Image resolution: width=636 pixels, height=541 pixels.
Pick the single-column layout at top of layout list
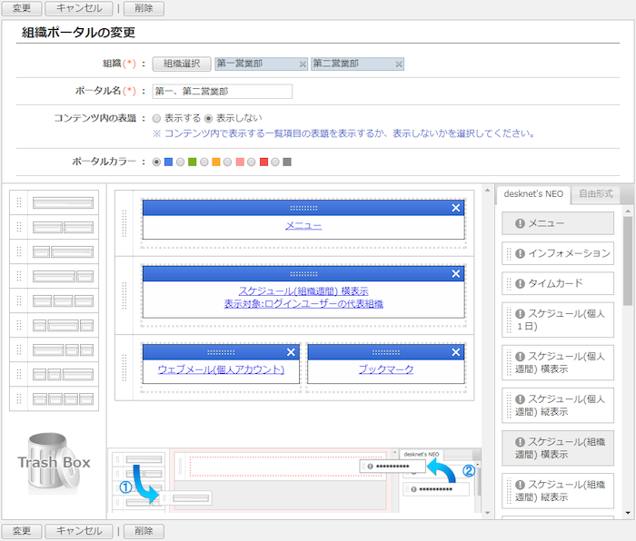(55, 202)
